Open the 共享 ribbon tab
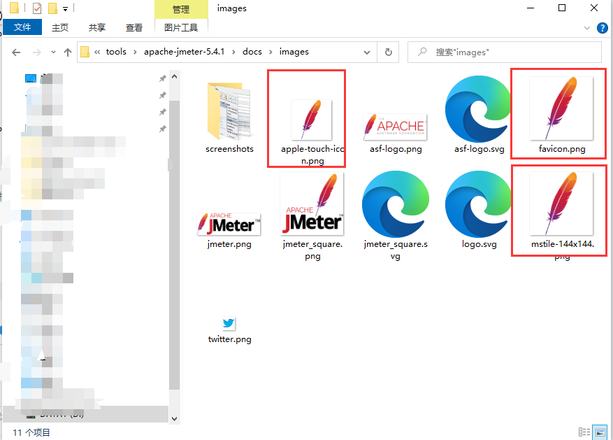This screenshot has width=613, height=440. coord(96,27)
